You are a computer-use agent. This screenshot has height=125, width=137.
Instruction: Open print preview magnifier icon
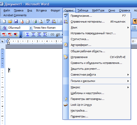click(41, 21)
